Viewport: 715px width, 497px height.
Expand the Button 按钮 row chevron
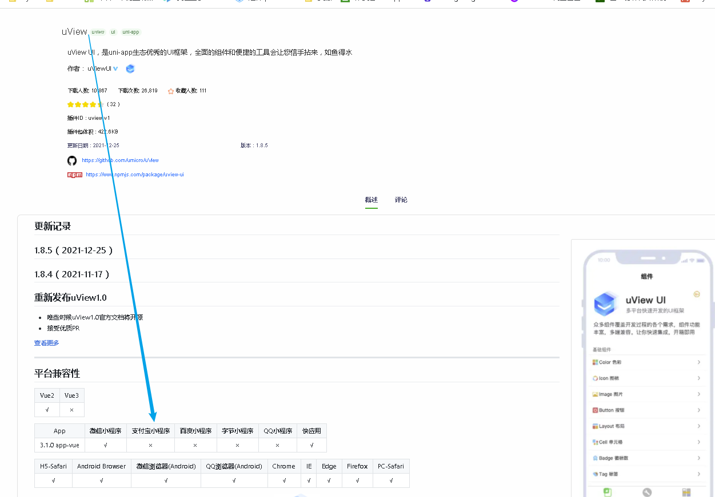699,410
